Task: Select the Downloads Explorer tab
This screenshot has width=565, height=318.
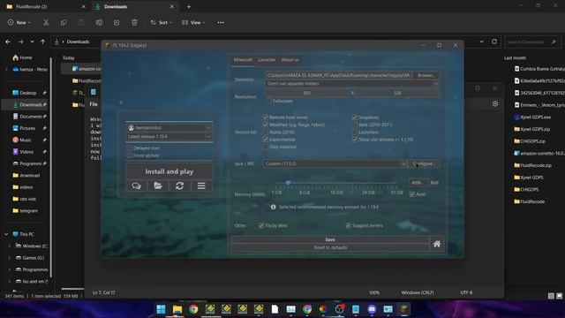Action: click(134, 6)
